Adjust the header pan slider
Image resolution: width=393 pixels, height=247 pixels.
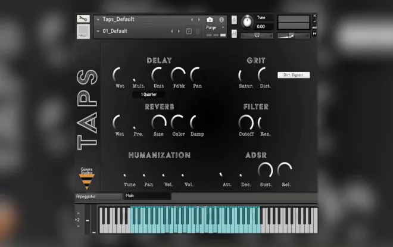point(257,36)
